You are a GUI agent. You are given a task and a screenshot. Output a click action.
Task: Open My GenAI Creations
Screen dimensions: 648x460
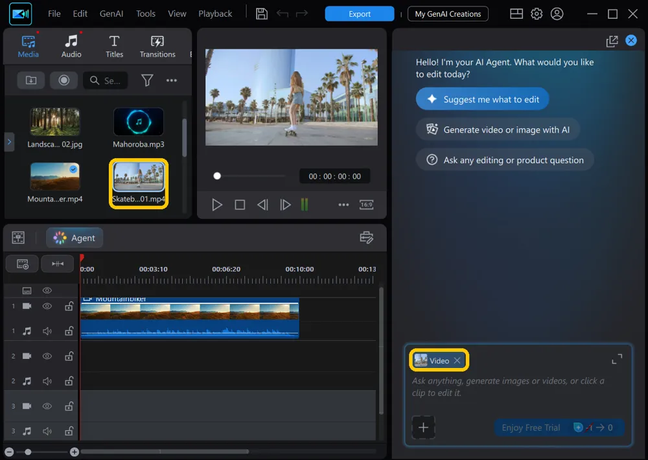point(448,14)
